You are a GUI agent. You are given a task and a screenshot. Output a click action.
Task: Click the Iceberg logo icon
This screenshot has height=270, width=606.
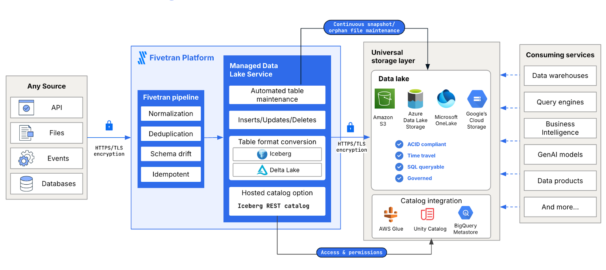coord(262,154)
